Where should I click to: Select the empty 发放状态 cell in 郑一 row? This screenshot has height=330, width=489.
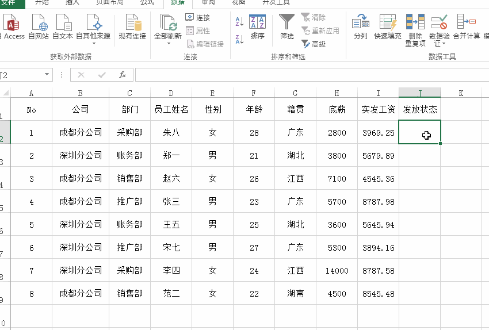[x=420, y=155]
